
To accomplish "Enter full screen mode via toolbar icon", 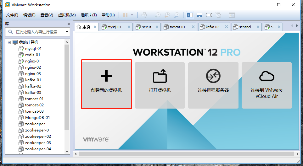I will click(209, 15).
